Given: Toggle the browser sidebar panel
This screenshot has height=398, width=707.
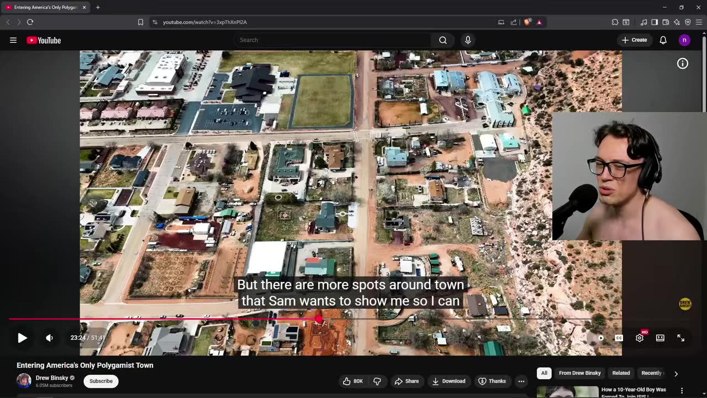Looking at the screenshot, I should click(x=655, y=22).
